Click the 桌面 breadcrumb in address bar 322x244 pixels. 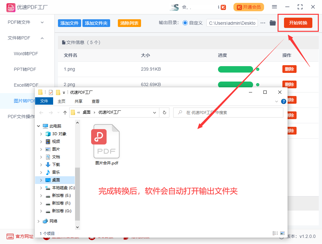[x=86, y=112]
